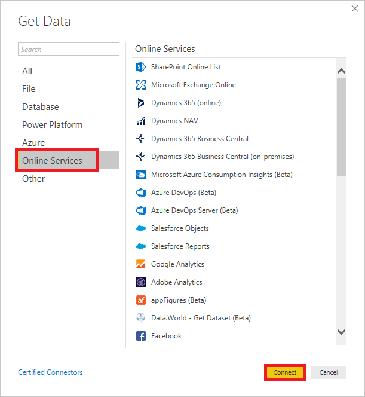Click the Data.World owl icon
The width and height of the screenshot is (365, 397).
(140, 318)
